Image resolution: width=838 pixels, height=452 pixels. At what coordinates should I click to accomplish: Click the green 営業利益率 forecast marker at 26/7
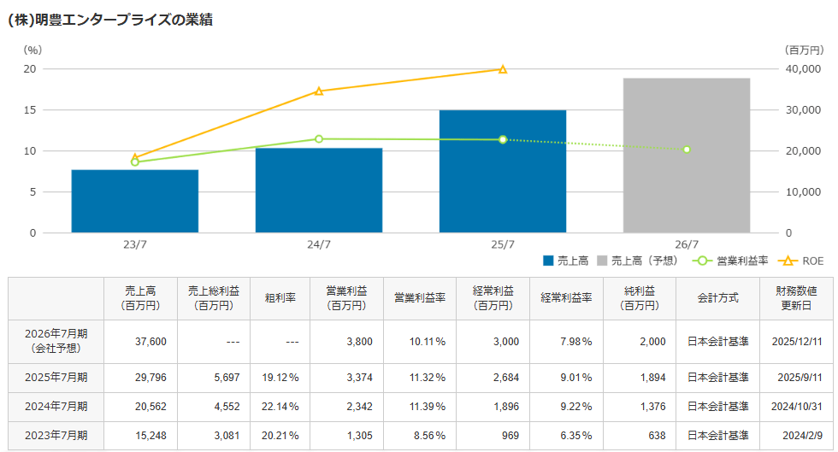687,150
